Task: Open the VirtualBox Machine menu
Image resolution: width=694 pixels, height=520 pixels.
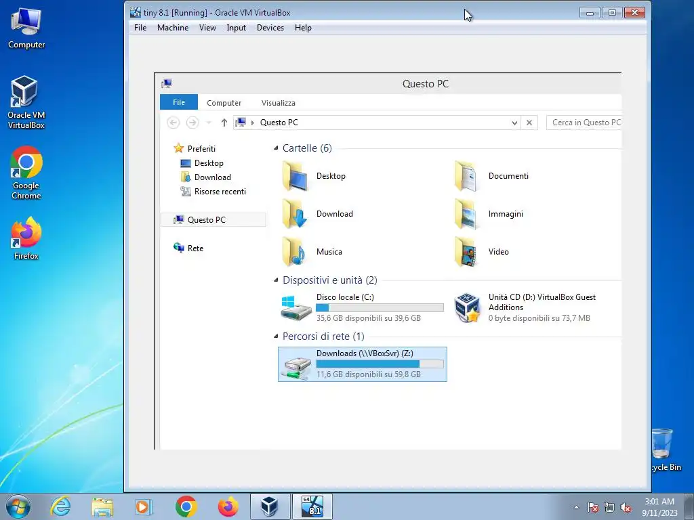Action: click(x=173, y=27)
